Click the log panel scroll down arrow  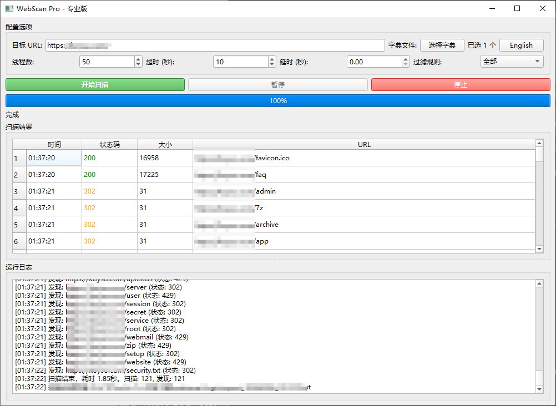tap(539, 389)
